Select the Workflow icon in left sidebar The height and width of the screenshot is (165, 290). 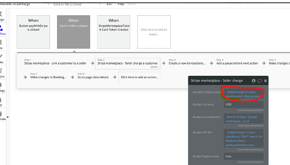point(2,30)
